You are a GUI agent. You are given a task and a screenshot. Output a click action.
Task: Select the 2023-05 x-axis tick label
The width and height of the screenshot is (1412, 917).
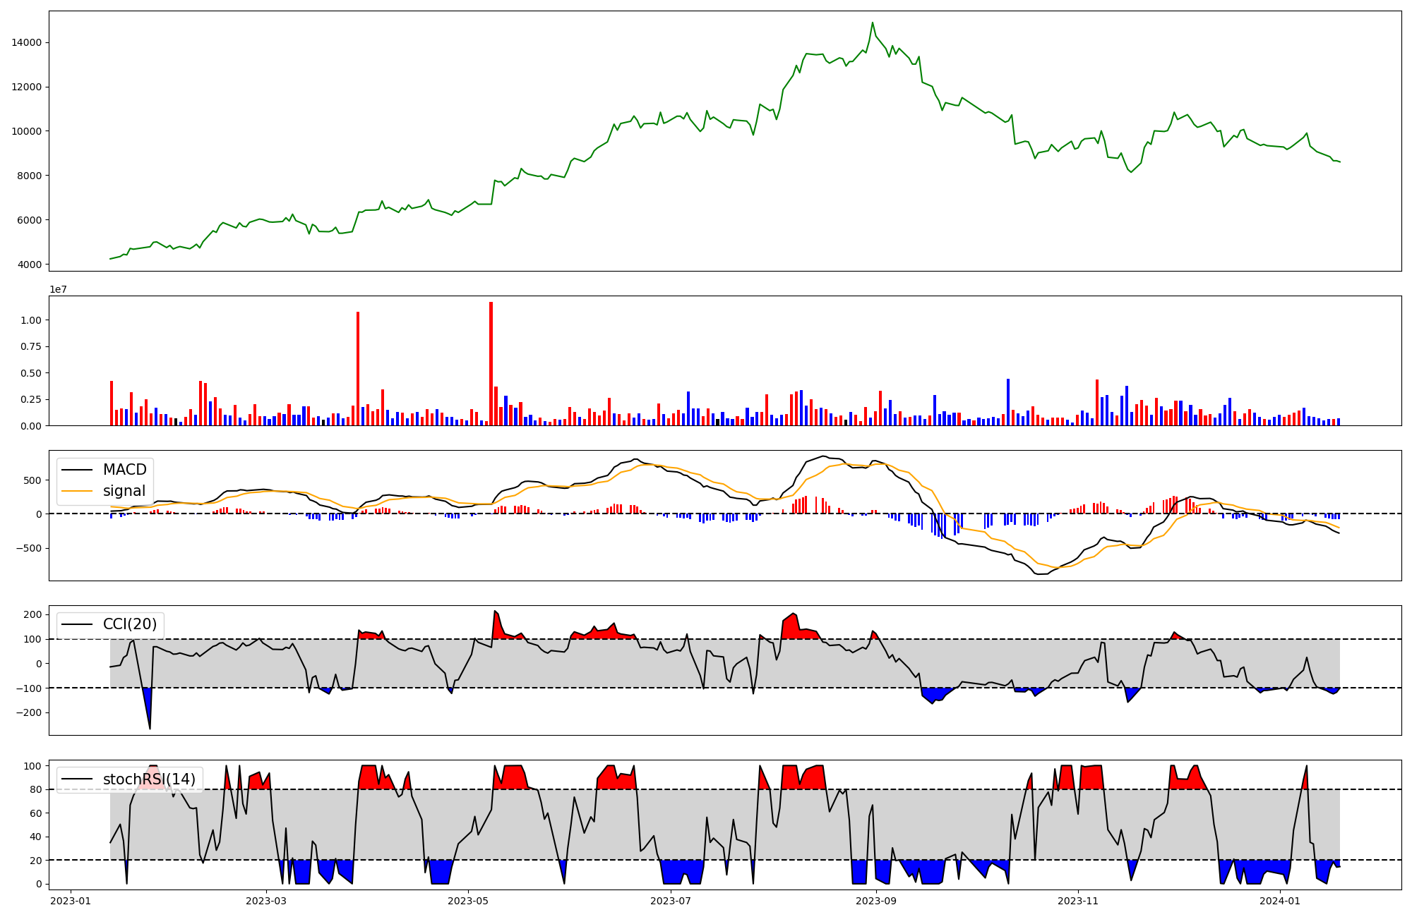pos(468,901)
